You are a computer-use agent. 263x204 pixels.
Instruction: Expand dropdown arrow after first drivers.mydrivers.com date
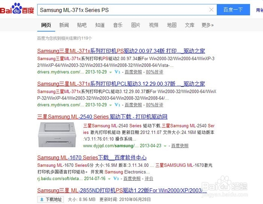click(110, 72)
